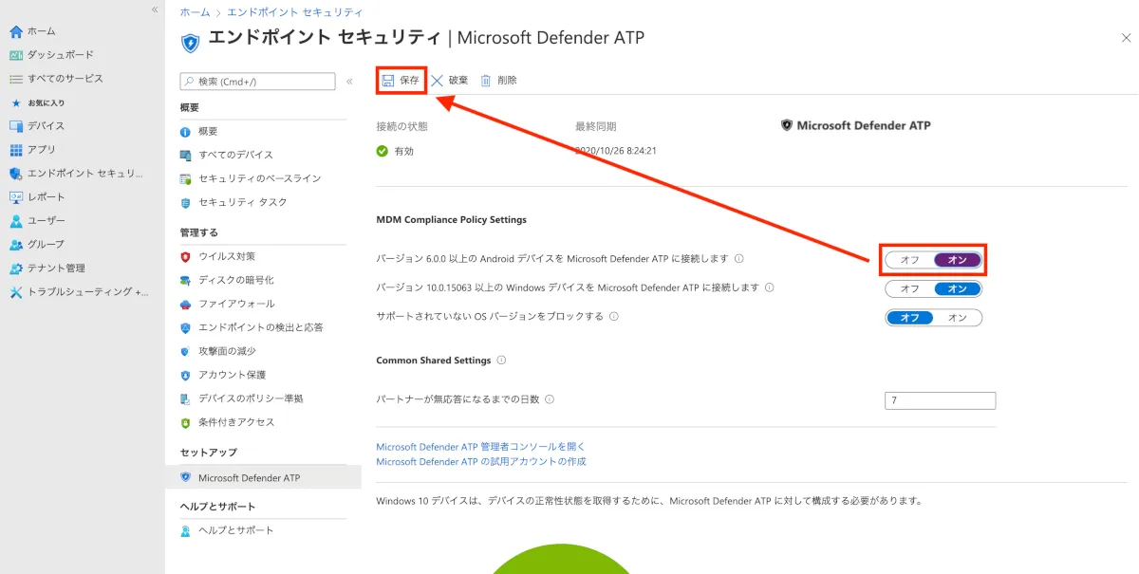Click the info icon next to Common Shared Settings
The height and width of the screenshot is (574, 1139).
pos(501,361)
